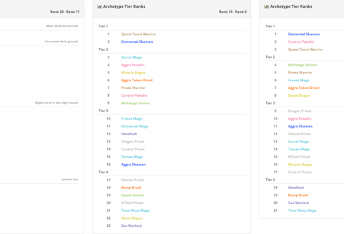Screen dimensions: 344x234
Task: Open Time Warp Mage ranked number 21 in the Rank 10 - Rank 6 panel
Action: [135, 211]
